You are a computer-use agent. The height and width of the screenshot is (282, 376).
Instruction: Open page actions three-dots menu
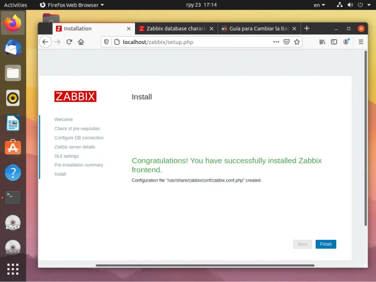coord(276,42)
